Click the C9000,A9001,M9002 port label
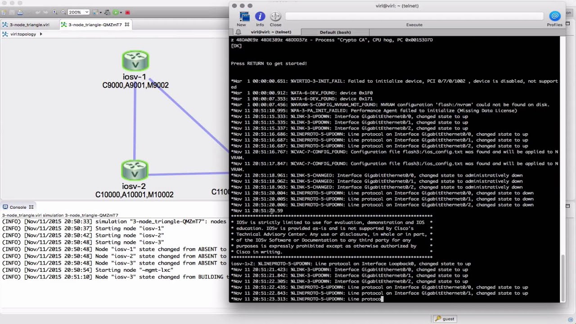 135,85
